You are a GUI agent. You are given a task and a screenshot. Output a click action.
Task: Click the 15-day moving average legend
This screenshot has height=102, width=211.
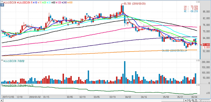coord(40,3)
